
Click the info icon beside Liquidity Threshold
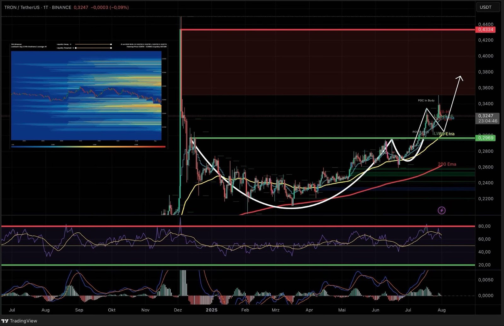point(73,48)
